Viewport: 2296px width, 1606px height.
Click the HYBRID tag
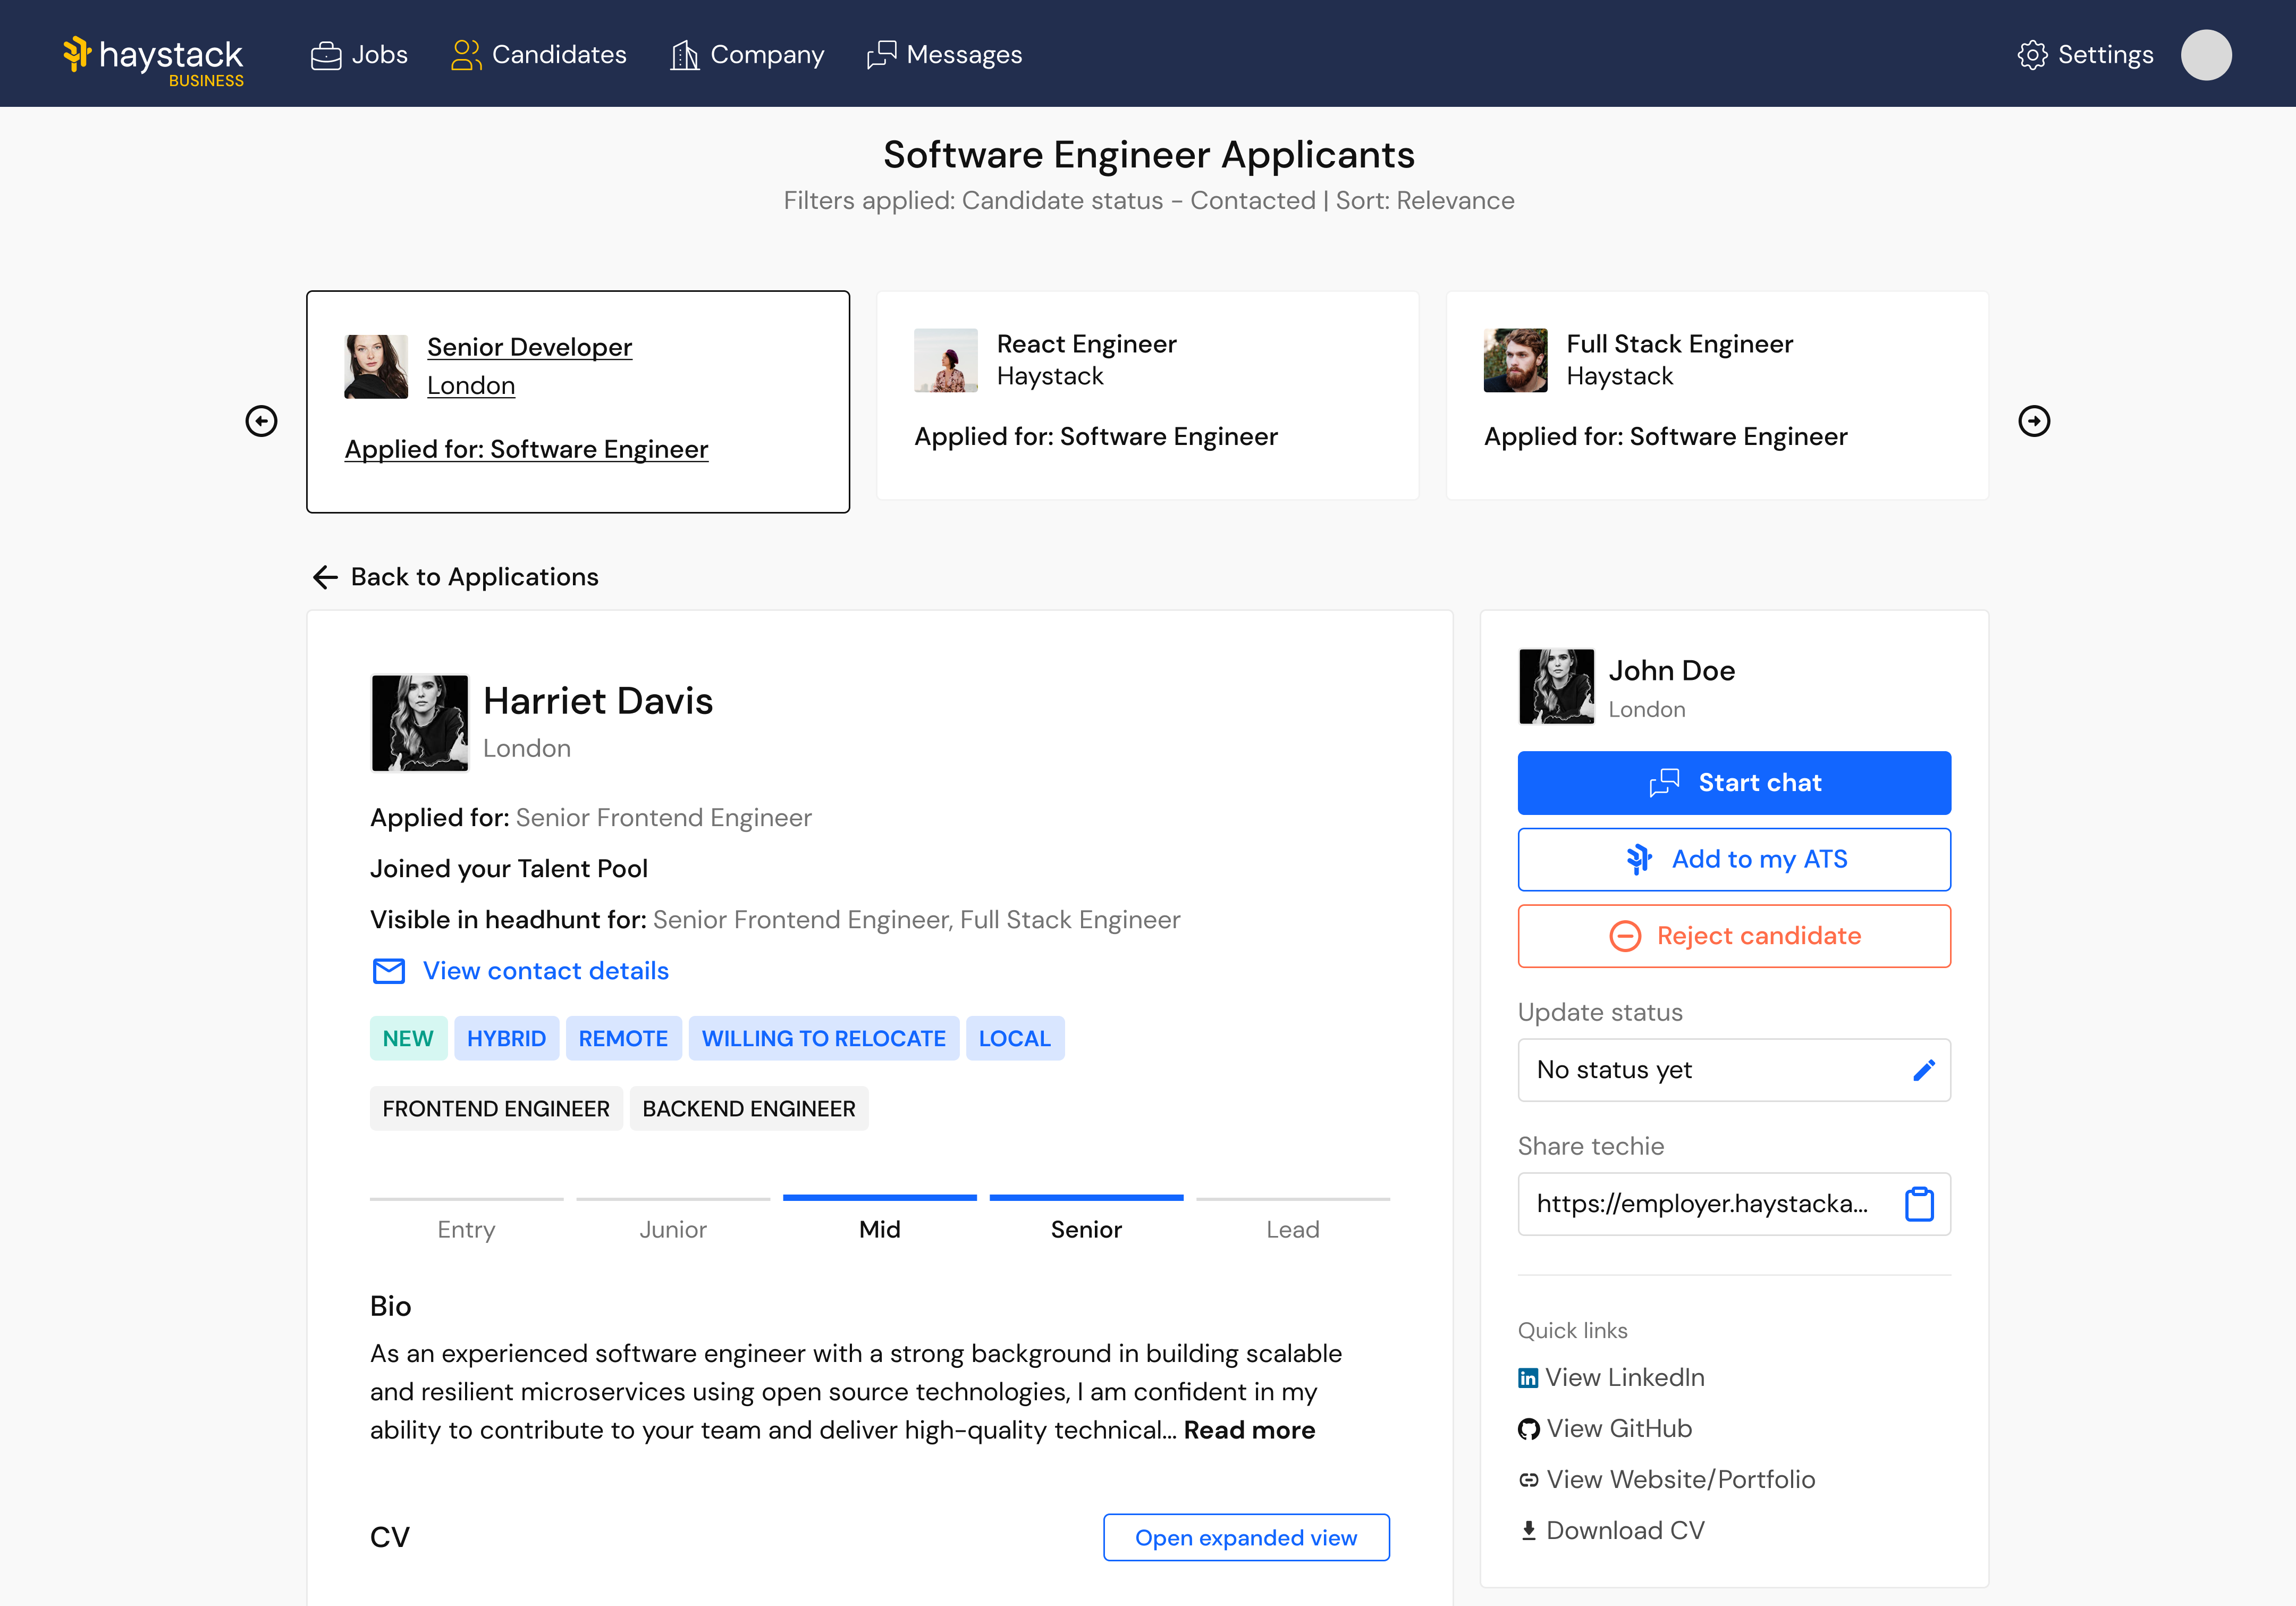point(506,1039)
